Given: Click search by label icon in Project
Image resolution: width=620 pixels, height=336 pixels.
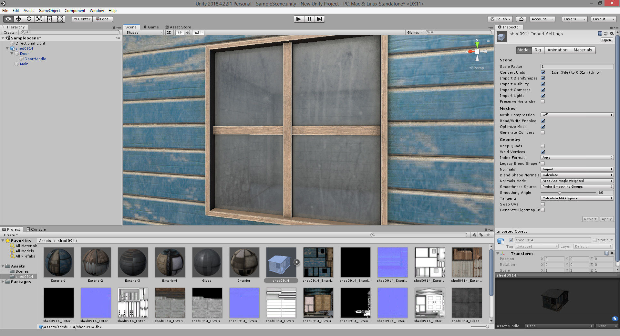Looking at the screenshot, I should point(481,235).
